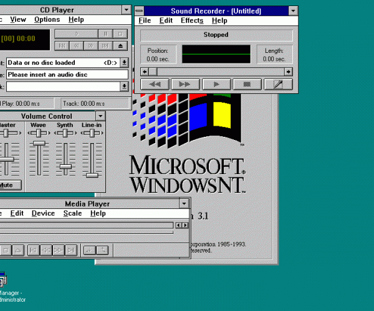
Task: Minimize the Volume Control window
Action: point(100,116)
